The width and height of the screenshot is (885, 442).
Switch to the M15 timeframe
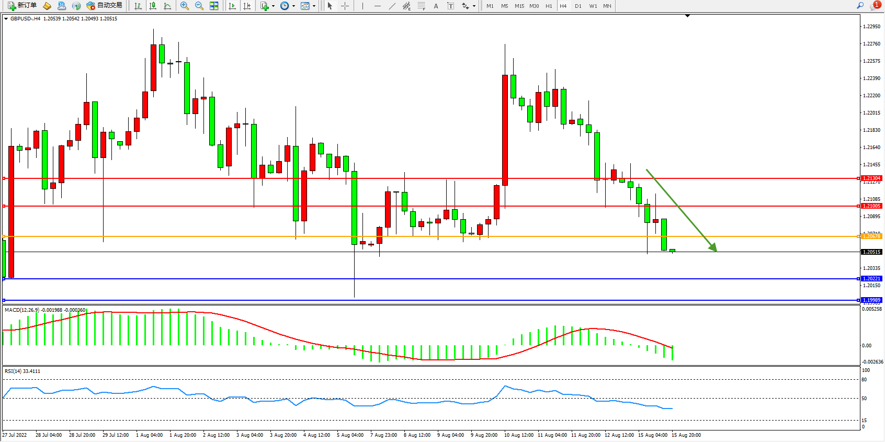tap(519, 6)
